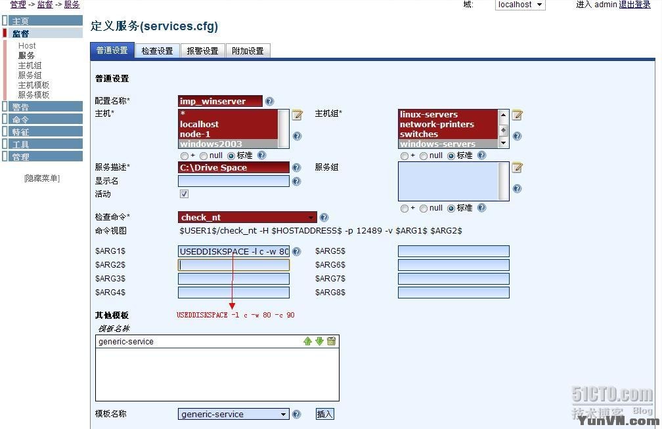Select the 标准 radio under 服务组 list
Viewport: 662px width, 429px height.
tap(451, 209)
